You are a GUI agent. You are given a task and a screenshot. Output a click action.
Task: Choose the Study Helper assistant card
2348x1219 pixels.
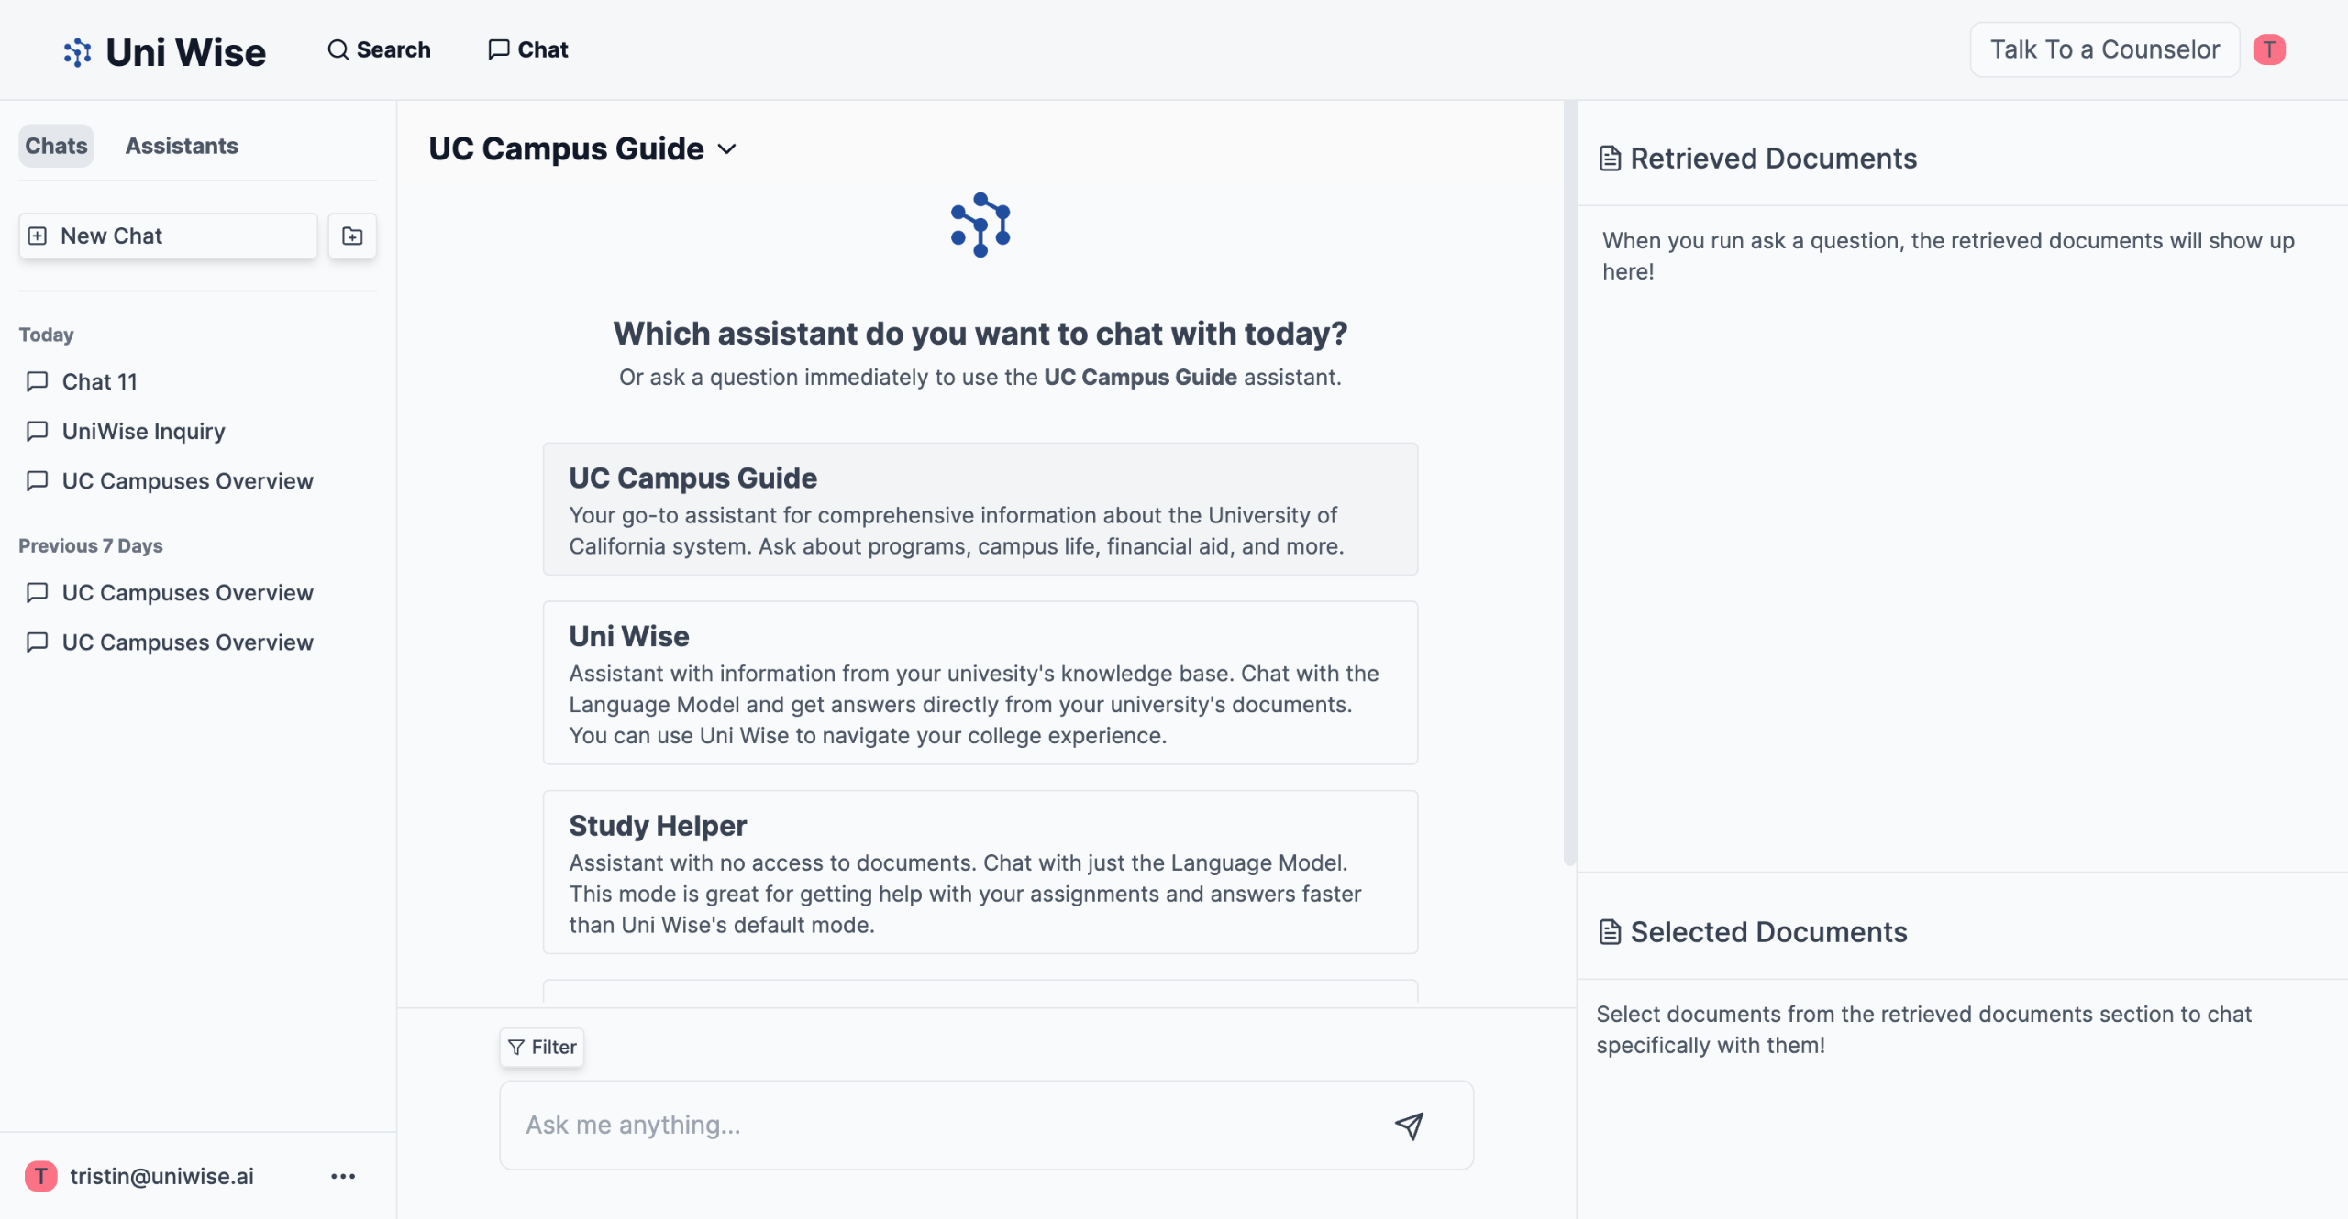pos(980,872)
